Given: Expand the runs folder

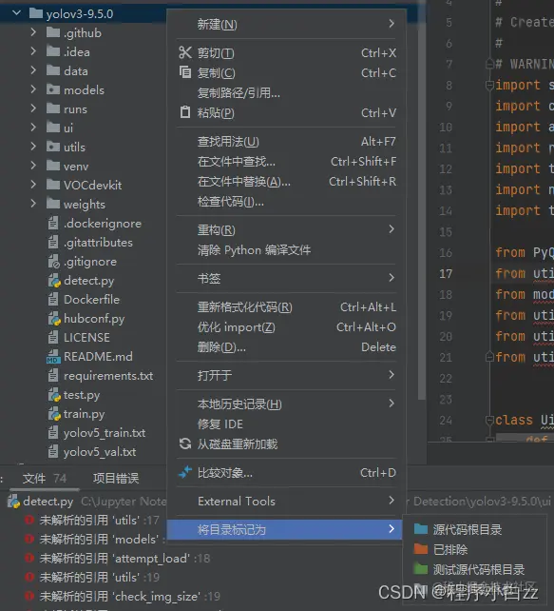Looking at the screenshot, I should point(33,108).
